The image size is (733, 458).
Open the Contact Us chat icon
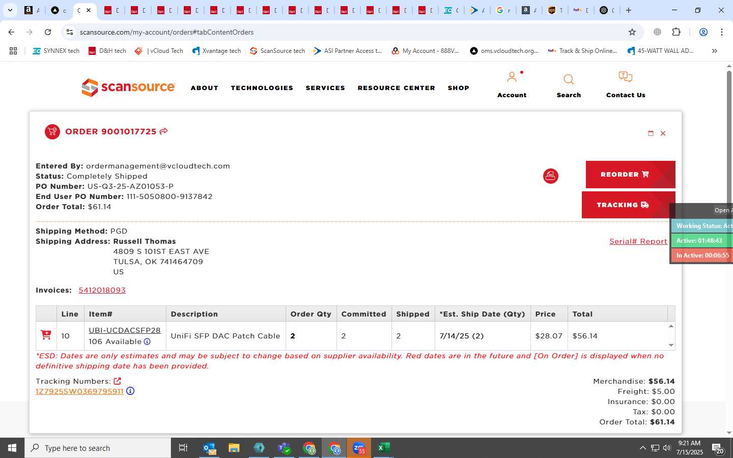(626, 77)
